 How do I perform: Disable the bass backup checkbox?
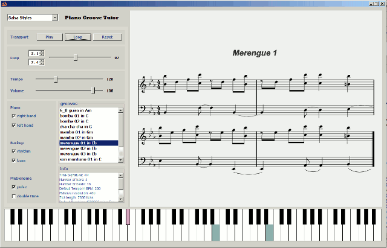click(14, 161)
